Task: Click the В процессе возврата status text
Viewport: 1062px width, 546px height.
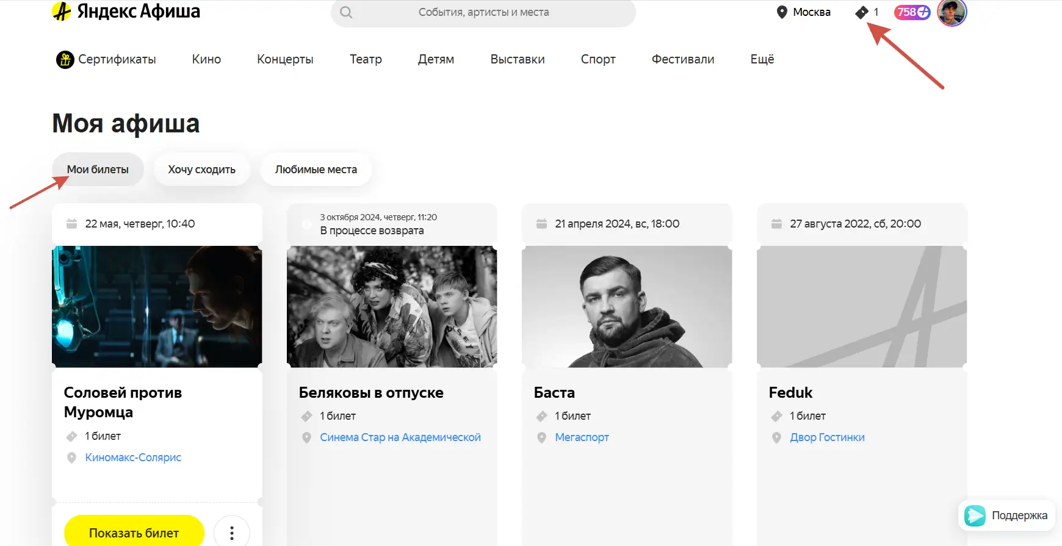Action: click(372, 231)
